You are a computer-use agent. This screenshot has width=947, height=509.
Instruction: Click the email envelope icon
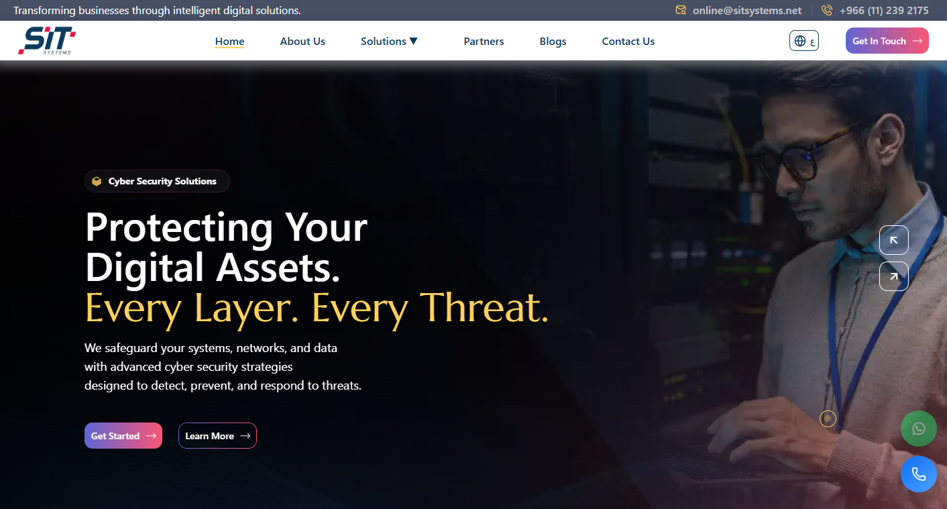[681, 10]
